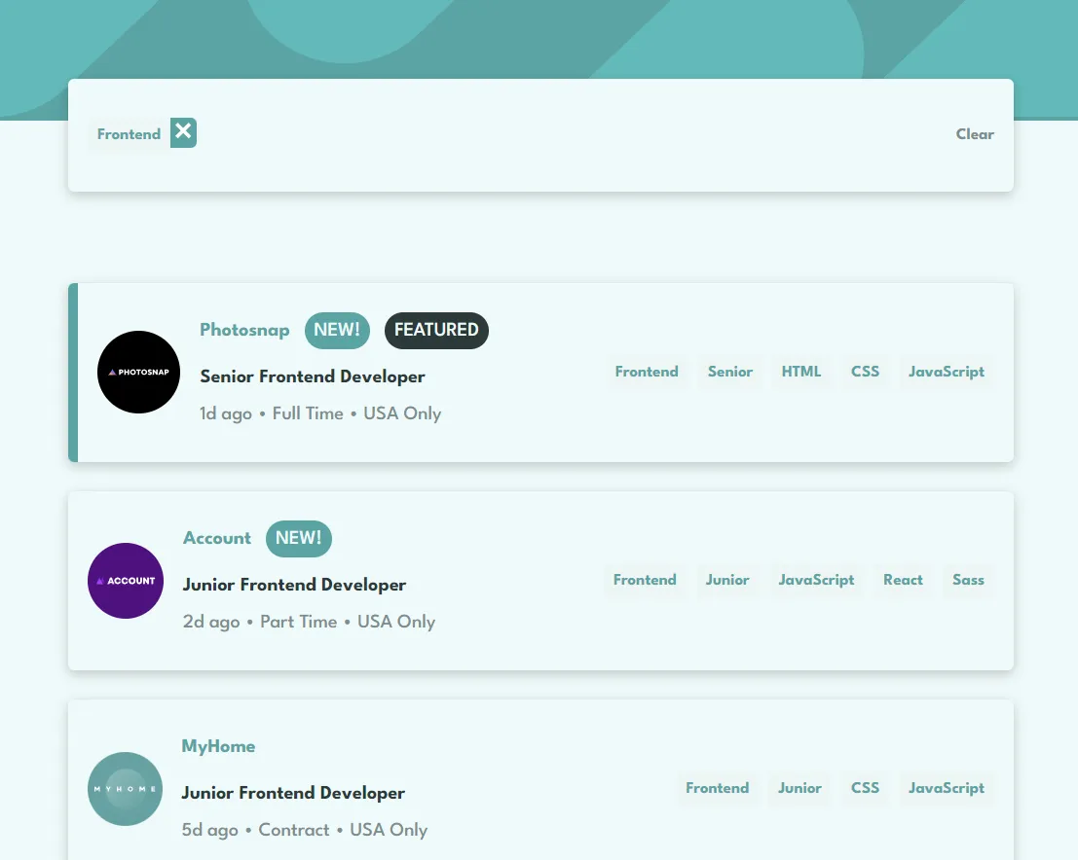The height and width of the screenshot is (860, 1078).
Task: Filter by the Sass skill tag
Action: click(968, 580)
